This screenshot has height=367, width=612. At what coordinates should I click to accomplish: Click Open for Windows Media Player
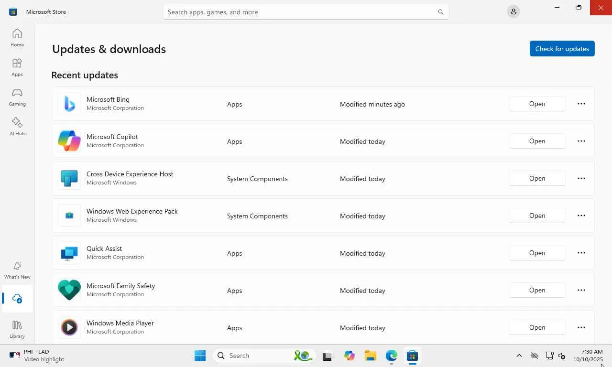(537, 327)
